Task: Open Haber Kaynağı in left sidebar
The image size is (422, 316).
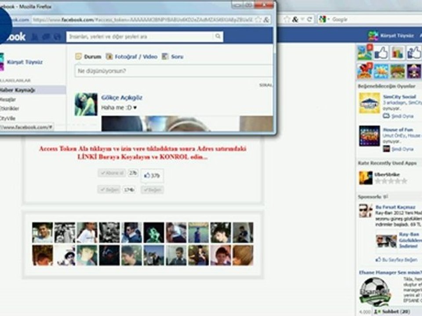Action: point(33,90)
